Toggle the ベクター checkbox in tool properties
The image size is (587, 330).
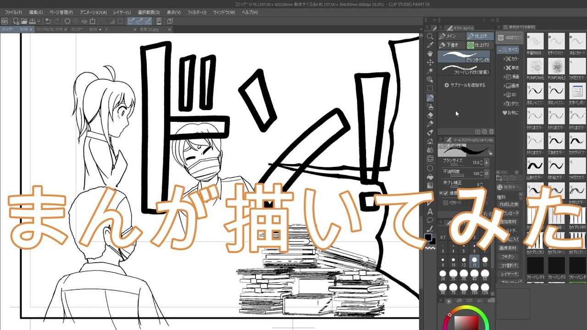point(445,202)
